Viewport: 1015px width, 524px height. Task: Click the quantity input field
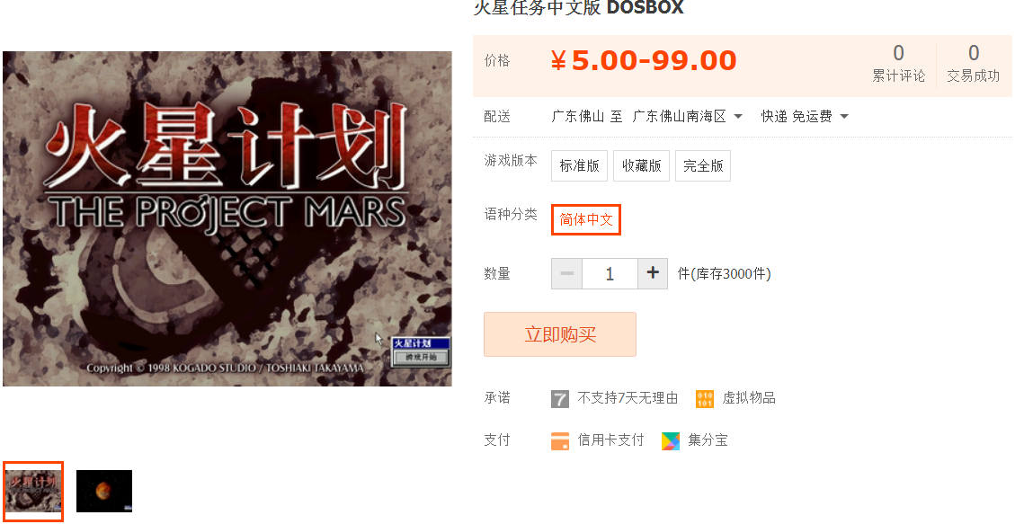tap(610, 273)
